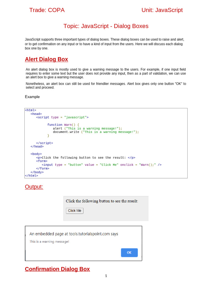The height and width of the screenshot is (283, 212).
Task: Click the '</body>' closing tag
Action: [37, 172]
